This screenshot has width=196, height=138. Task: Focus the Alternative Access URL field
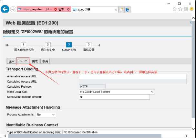[x=133, y=76]
